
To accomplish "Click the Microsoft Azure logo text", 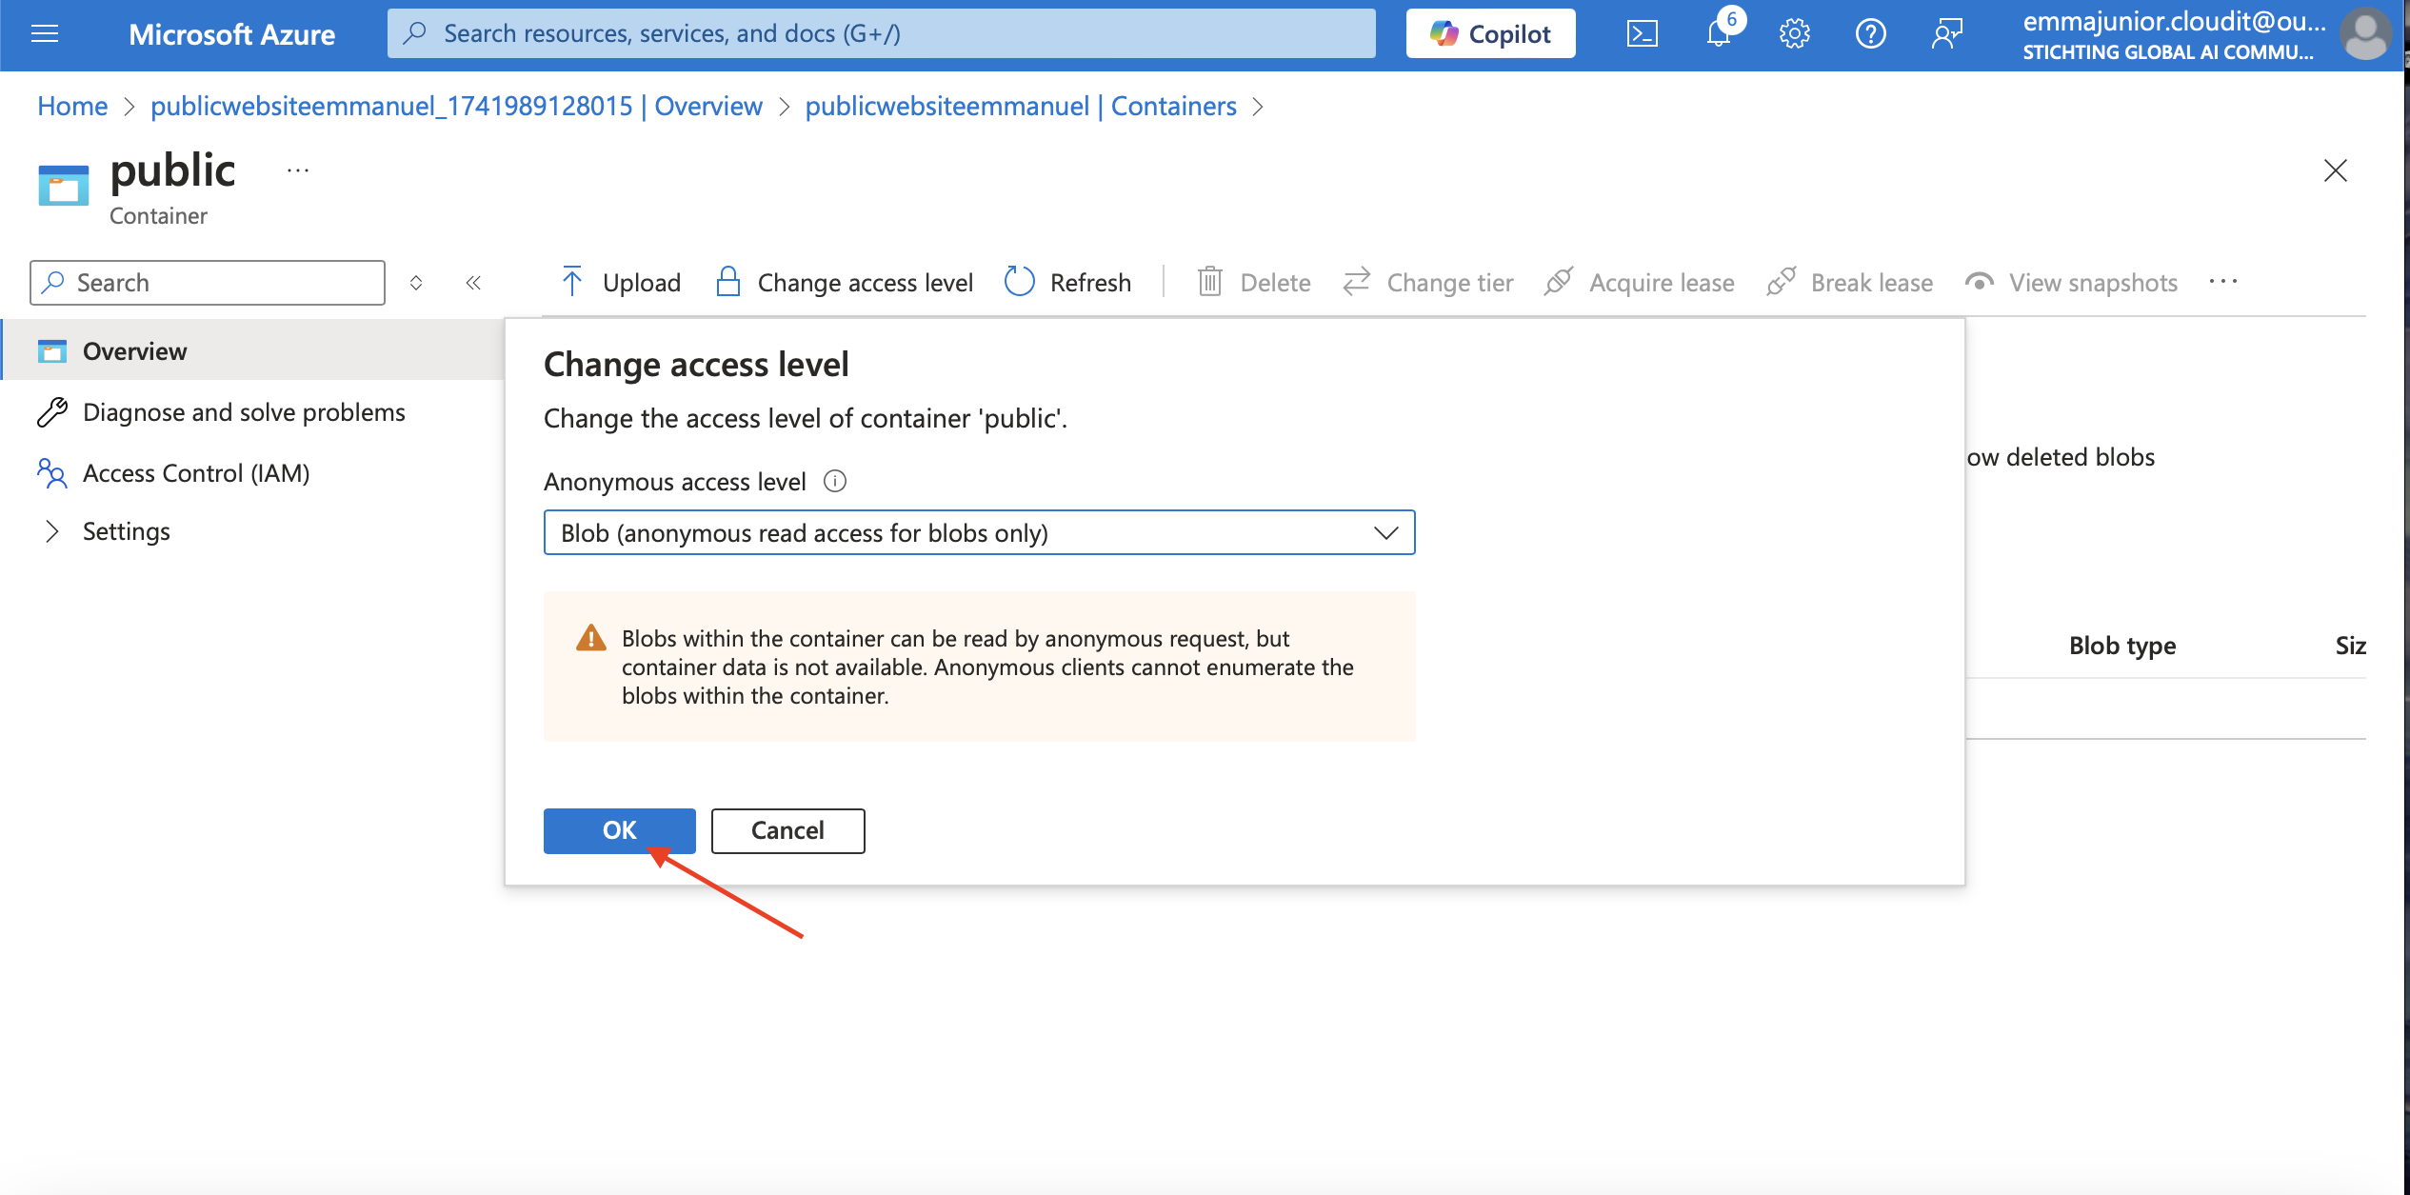I will [231, 34].
